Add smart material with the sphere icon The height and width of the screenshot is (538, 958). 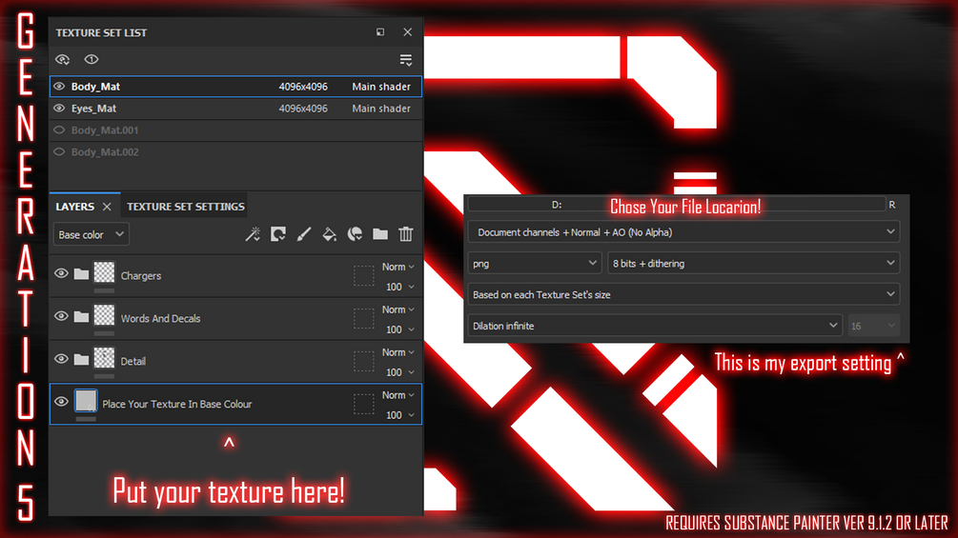click(355, 234)
